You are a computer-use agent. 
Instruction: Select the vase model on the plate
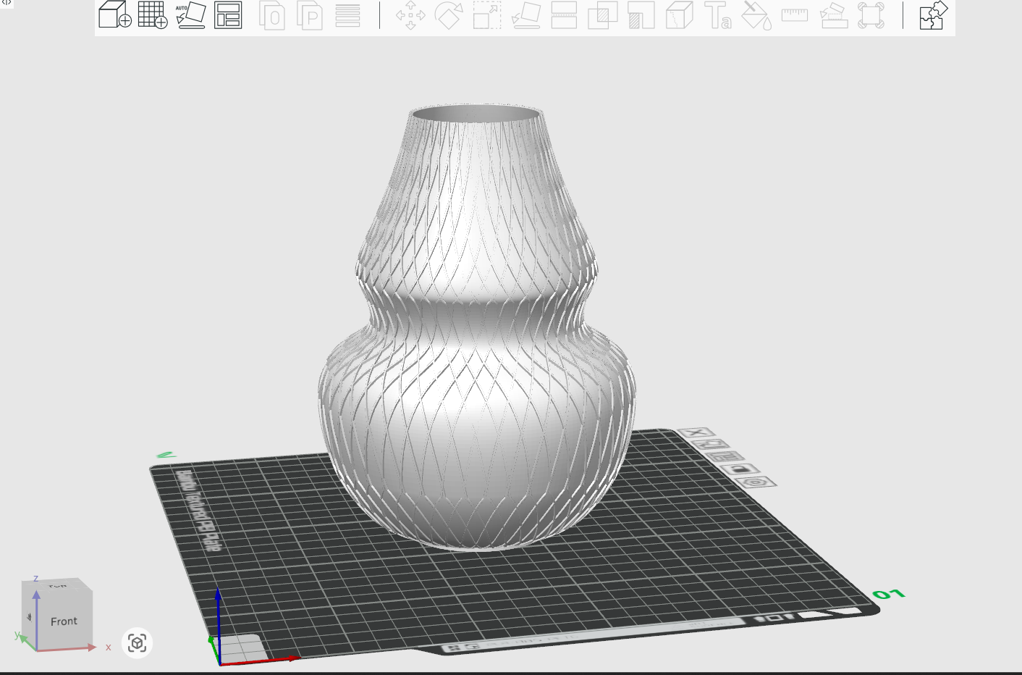477,326
